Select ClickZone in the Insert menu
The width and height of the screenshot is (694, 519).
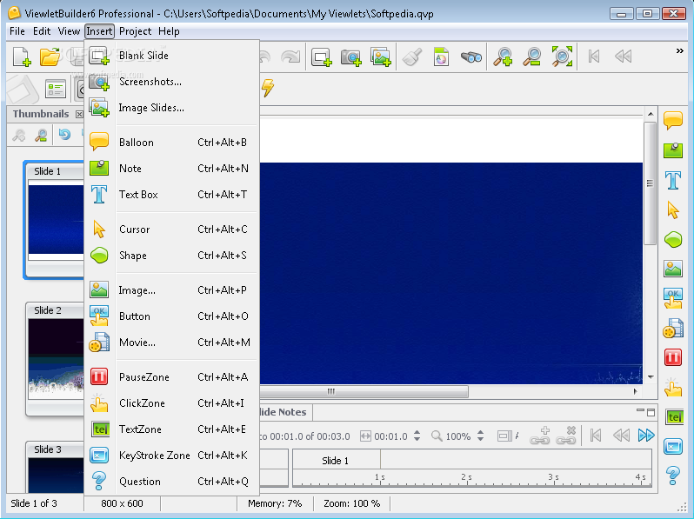(x=171, y=403)
